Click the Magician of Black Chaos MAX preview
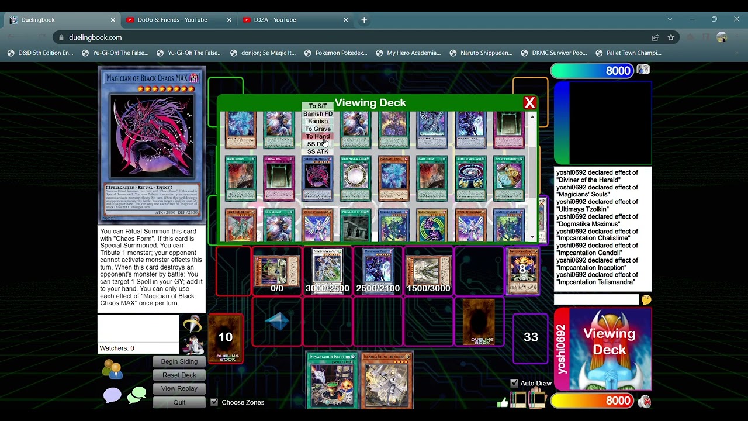748x421 pixels. pos(151,146)
